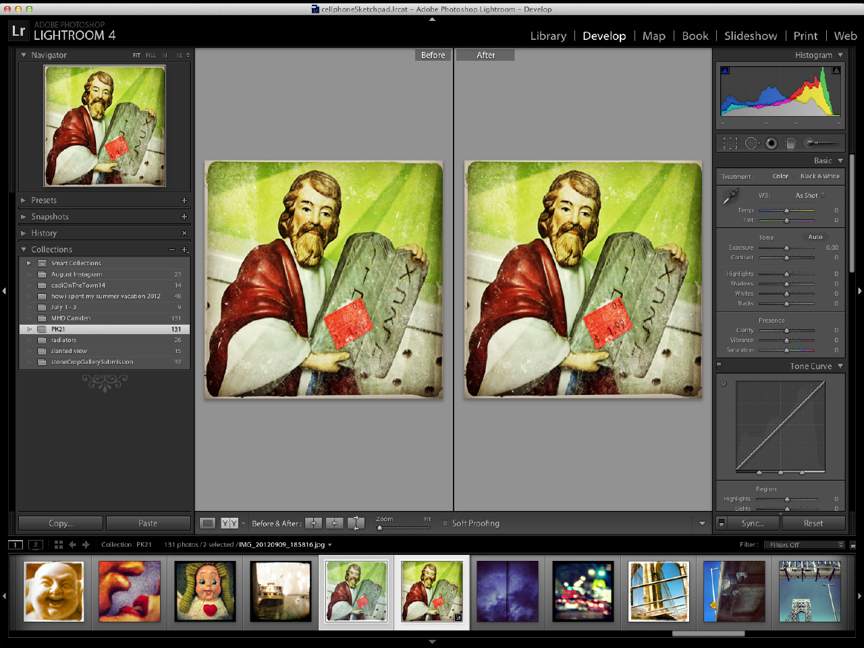The image size is (864, 648).
Task: Adjust the Temp slider handle
Action: click(786, 211)
